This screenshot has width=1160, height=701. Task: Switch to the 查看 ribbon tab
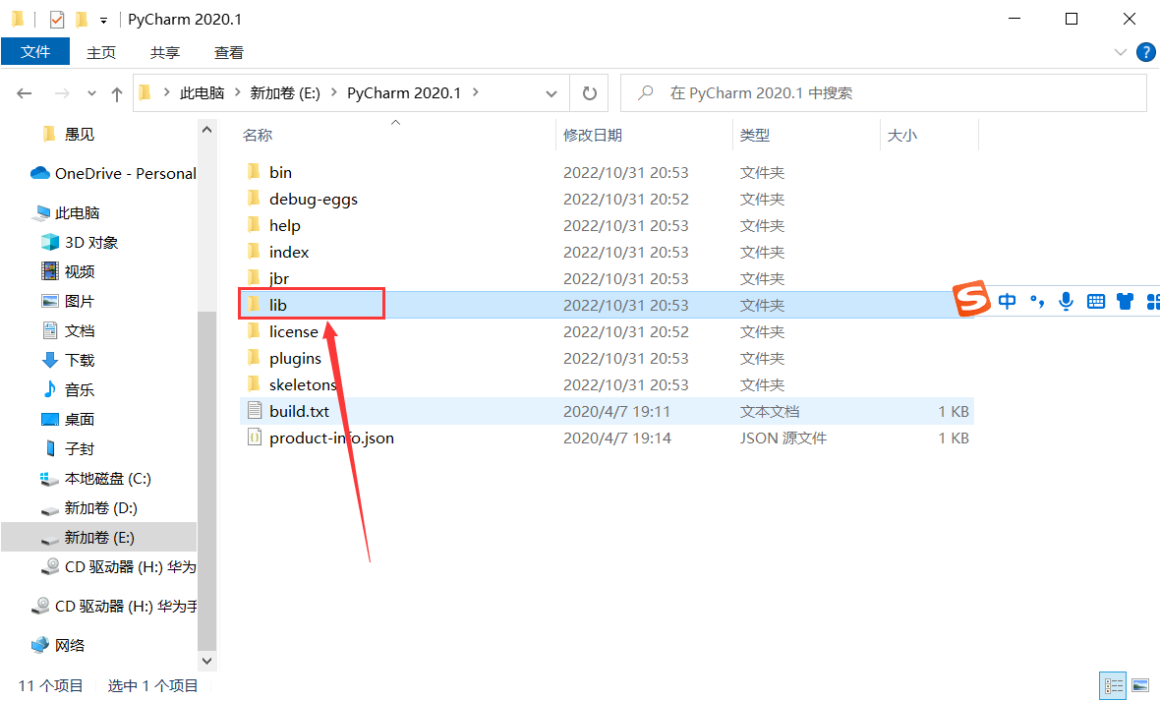228,52
